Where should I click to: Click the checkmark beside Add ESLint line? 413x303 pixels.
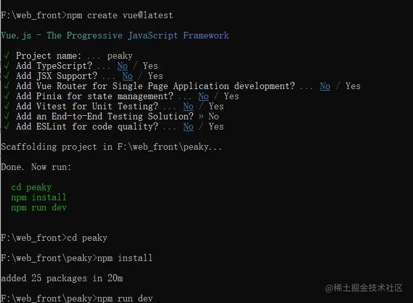point(6,126)
